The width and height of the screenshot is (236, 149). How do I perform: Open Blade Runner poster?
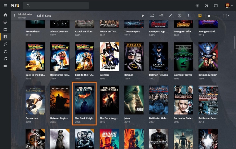coord(109,139)
